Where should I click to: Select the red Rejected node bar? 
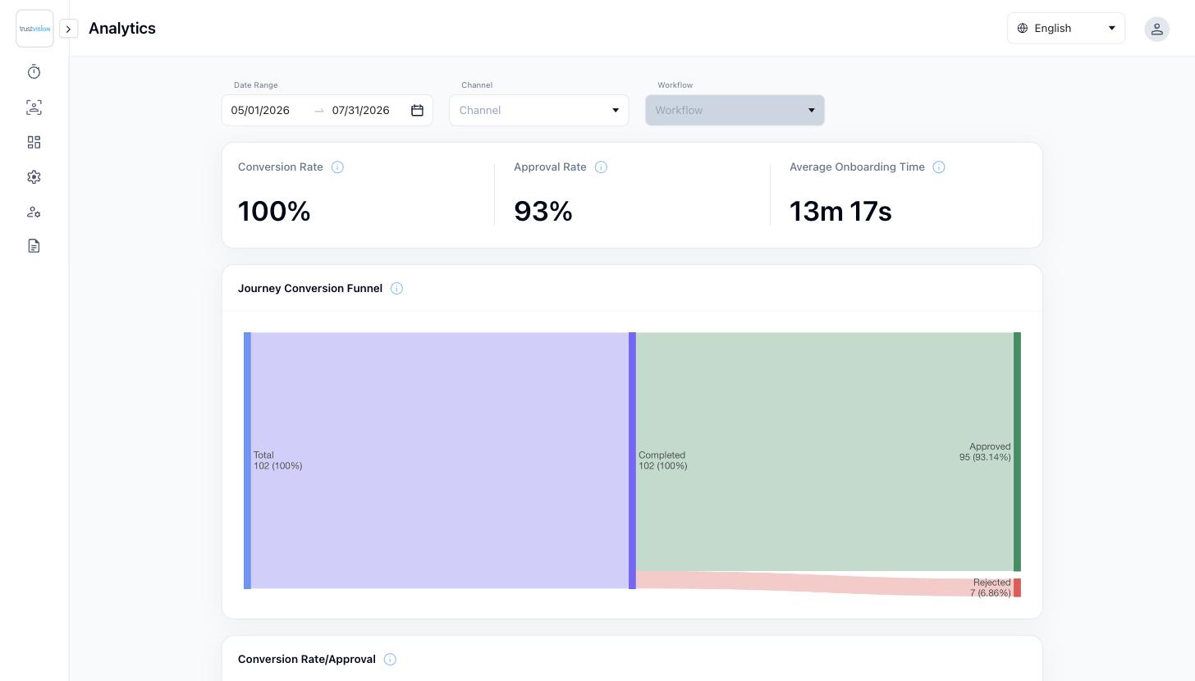click(x=1017, y=587)
